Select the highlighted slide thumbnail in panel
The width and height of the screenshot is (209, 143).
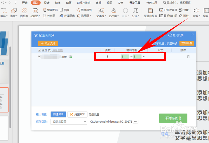coord(4,100)
